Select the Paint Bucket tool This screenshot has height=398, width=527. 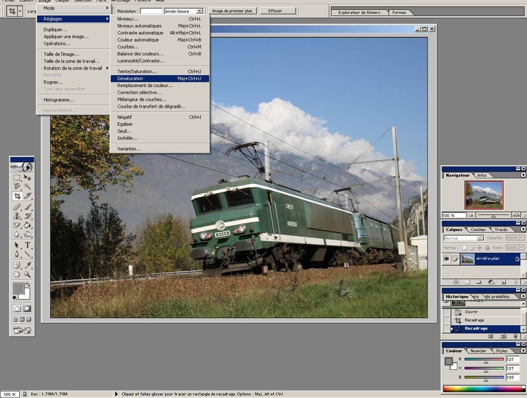click(27, 225)
